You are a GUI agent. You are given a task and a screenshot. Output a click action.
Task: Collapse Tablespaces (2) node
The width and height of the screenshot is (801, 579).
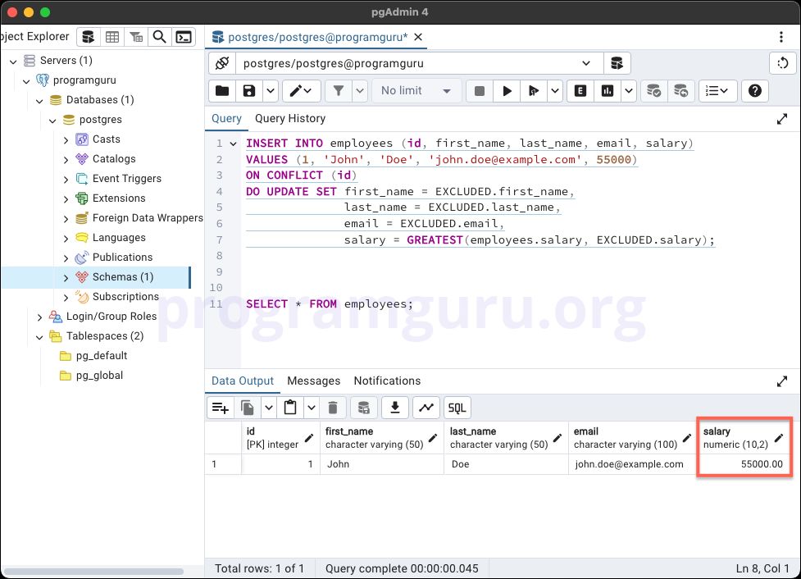point(39,337)
